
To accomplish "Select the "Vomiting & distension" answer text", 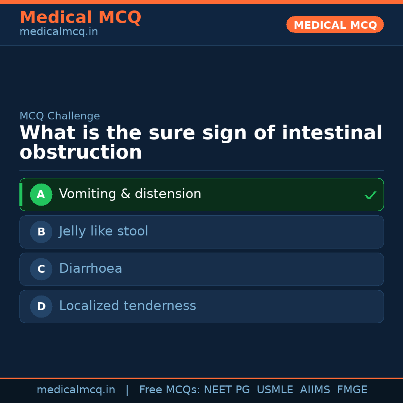I will [130, 194].
